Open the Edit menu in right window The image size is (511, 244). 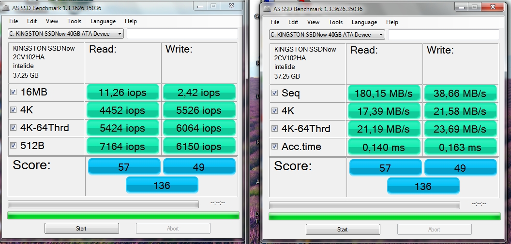coord(293,22)
